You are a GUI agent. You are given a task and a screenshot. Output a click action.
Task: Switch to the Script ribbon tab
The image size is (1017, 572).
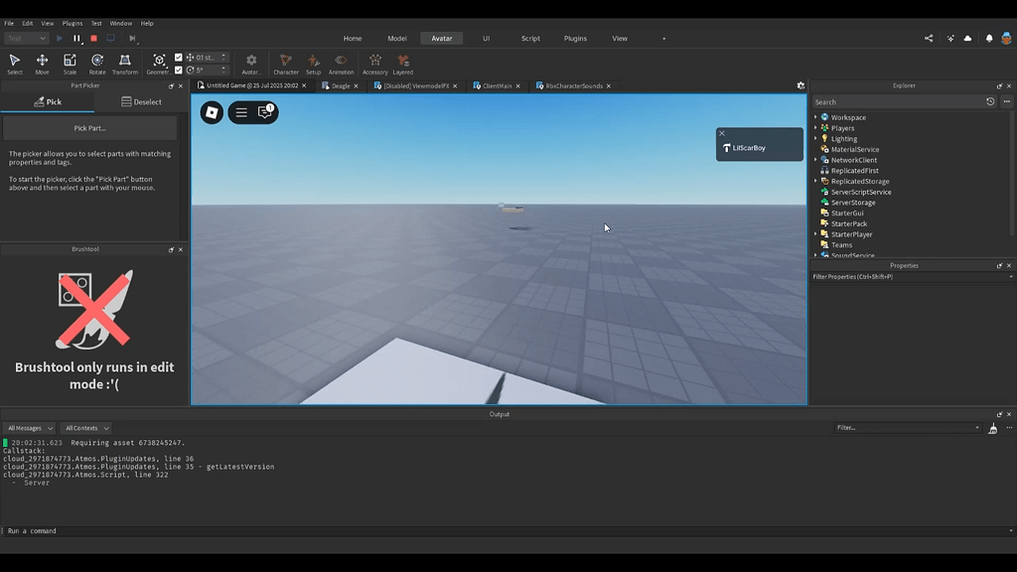pyautogui.click(x=530, y=39)
